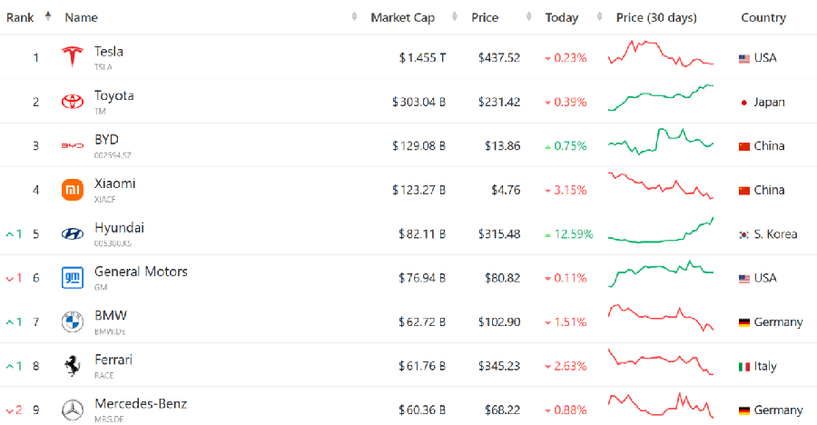The height and width of the screenshot is (425, 817).
Task: Sort table by Market Cap column
Action: click(402, 17)
